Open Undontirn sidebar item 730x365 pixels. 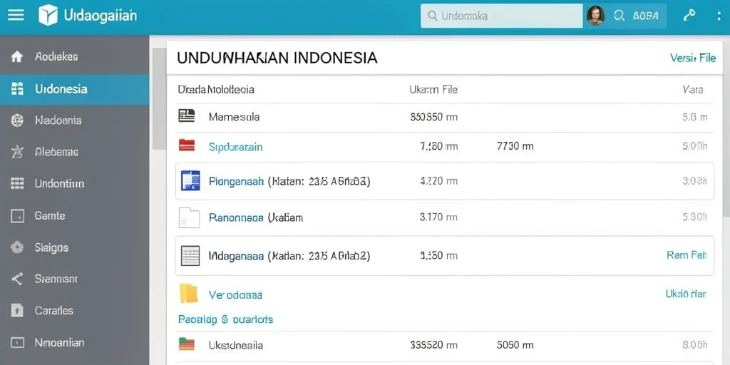click(x=74, y=183)
